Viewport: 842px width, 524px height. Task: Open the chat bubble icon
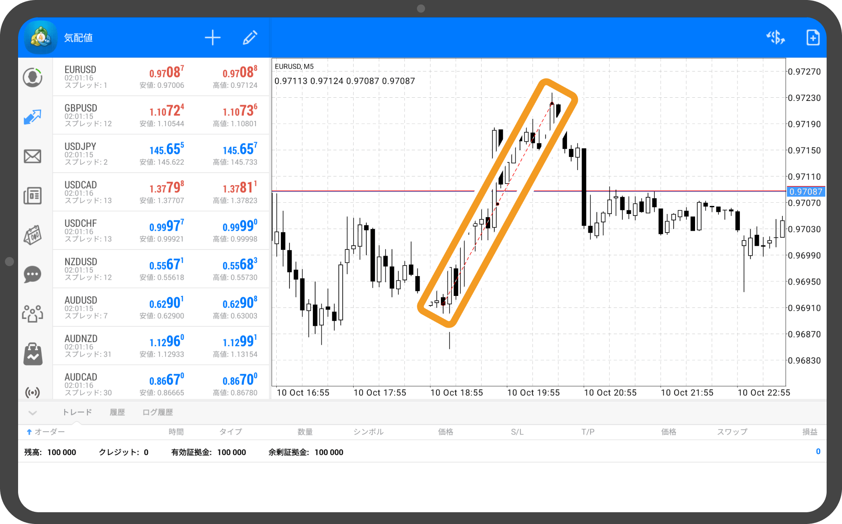33,275
